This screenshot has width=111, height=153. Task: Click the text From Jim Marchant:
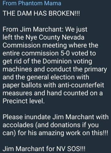[x=33, y=29]
